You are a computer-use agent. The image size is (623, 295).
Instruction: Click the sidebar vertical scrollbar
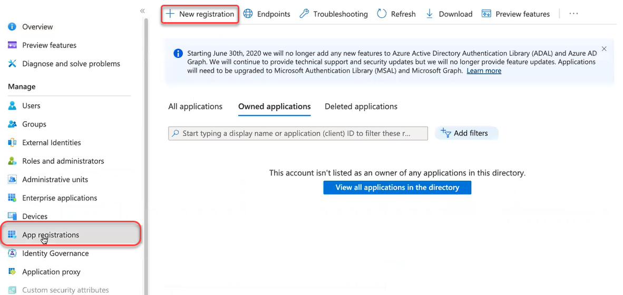[x=146, y=158]
